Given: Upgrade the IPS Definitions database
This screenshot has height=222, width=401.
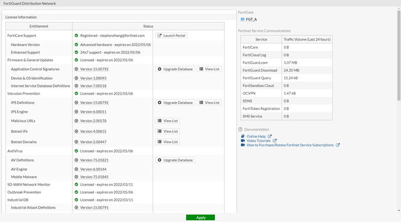Looking at the screenshot, I should 175,102.
